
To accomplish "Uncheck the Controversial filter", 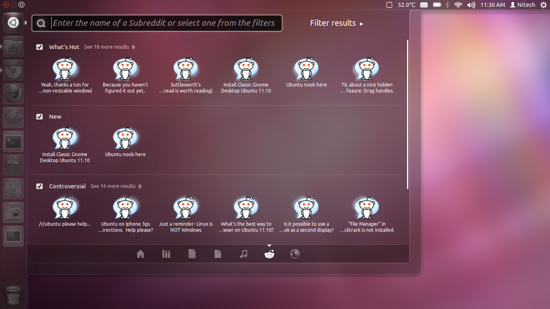I will click(39, 186).
